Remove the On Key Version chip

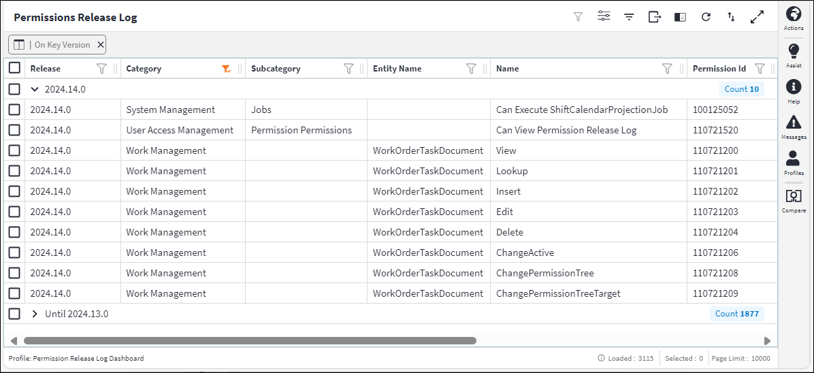(x=101, y=45)
